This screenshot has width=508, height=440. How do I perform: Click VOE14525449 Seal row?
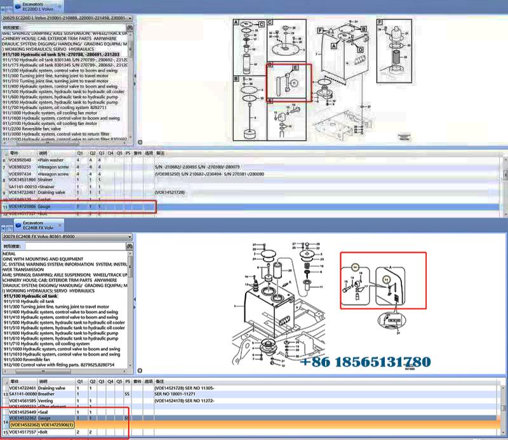coord(251,412)
